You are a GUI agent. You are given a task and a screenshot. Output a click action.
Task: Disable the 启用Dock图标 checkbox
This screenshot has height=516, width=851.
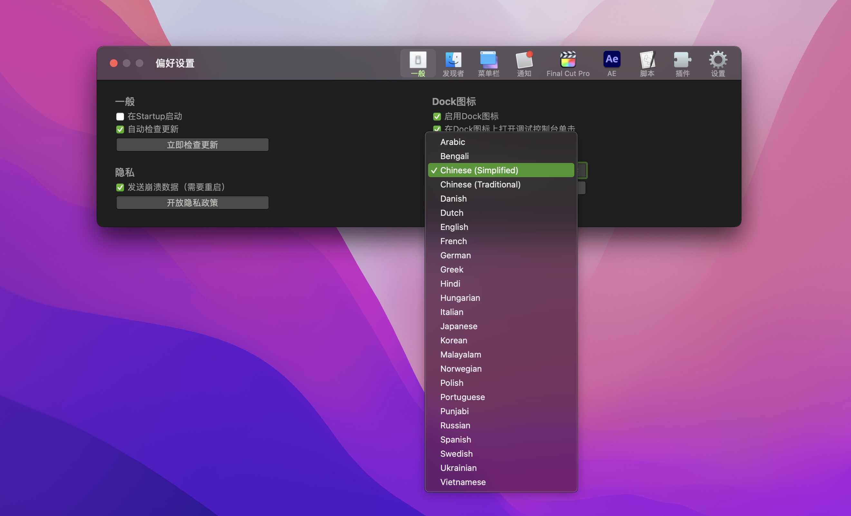[437, 117]
